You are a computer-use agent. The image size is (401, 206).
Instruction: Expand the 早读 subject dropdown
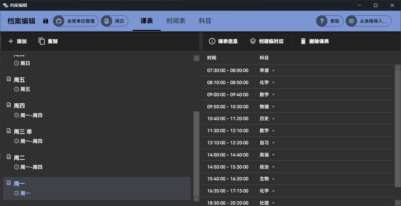click(x=273, y=71)
